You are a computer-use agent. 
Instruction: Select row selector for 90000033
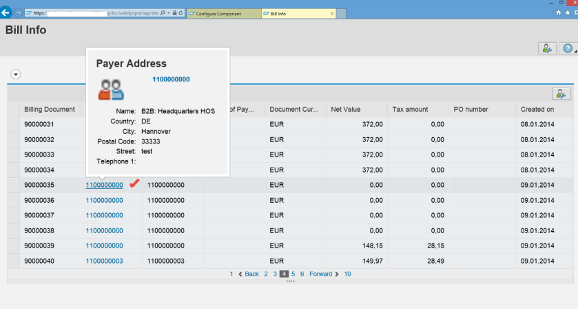coord(13,154)
